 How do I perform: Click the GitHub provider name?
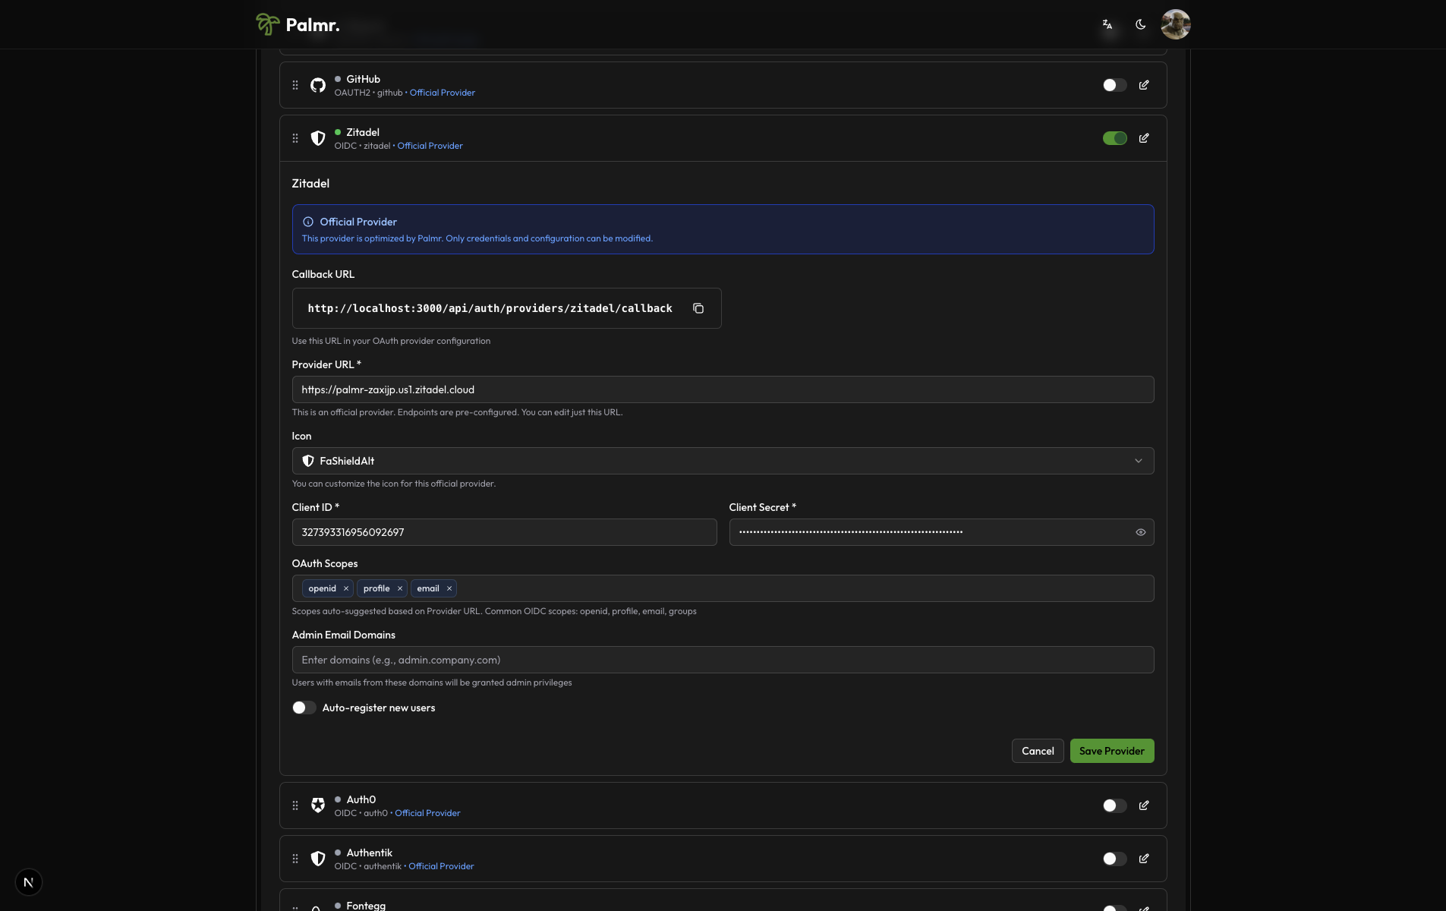click(x=364, y=79)
